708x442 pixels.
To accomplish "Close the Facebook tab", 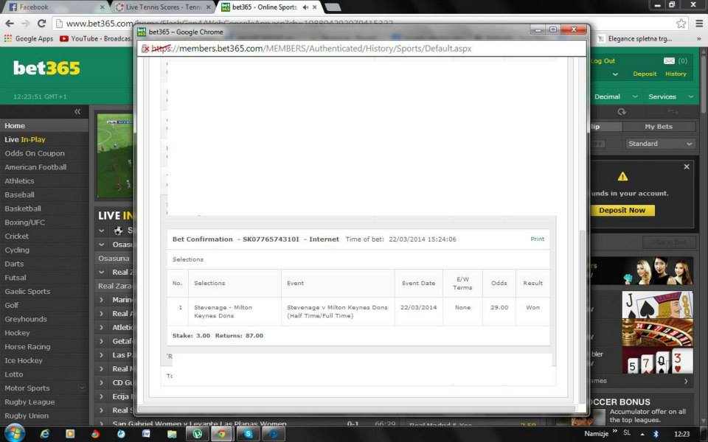I will click(102, 7).
